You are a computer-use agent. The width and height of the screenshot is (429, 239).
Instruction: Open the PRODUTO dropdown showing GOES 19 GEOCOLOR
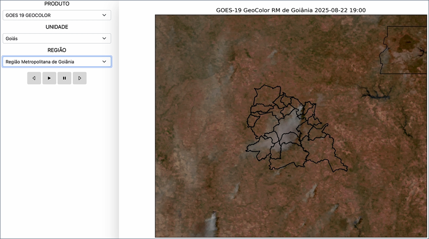[x=57, y=15]
